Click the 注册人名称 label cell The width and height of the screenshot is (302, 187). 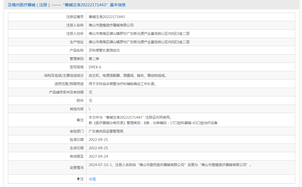click(47, 25)
